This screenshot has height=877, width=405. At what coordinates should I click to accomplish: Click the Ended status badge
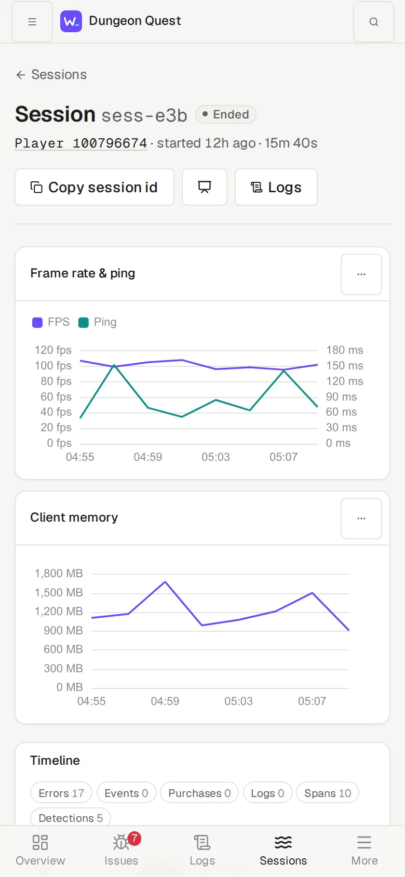(226, 114)
